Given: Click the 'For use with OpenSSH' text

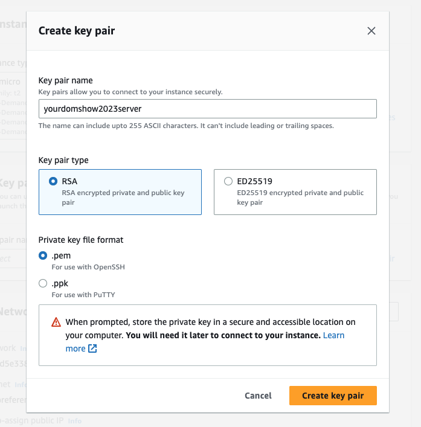Looking at the screenshot, I should [88, 267].
